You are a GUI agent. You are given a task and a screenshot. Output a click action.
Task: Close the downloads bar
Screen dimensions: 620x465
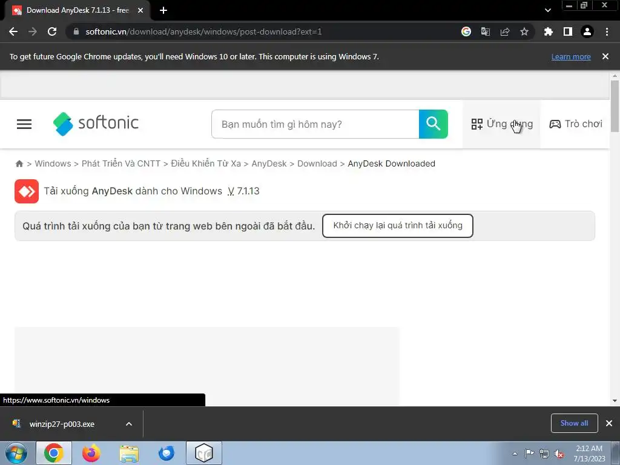click(609, 423)
